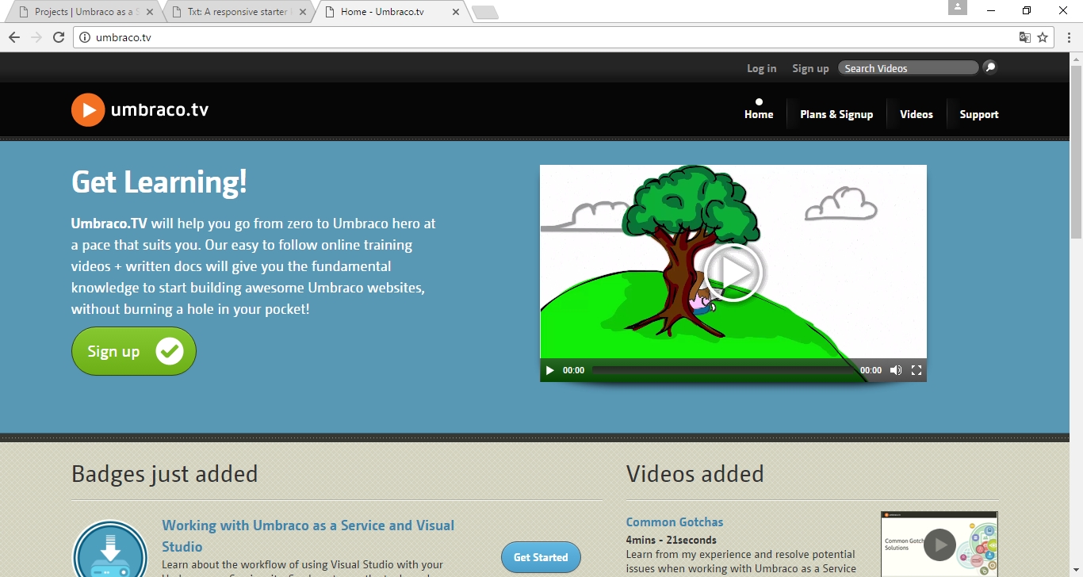
Task: Click the large play overlay on the video
Action: [733, 273]
